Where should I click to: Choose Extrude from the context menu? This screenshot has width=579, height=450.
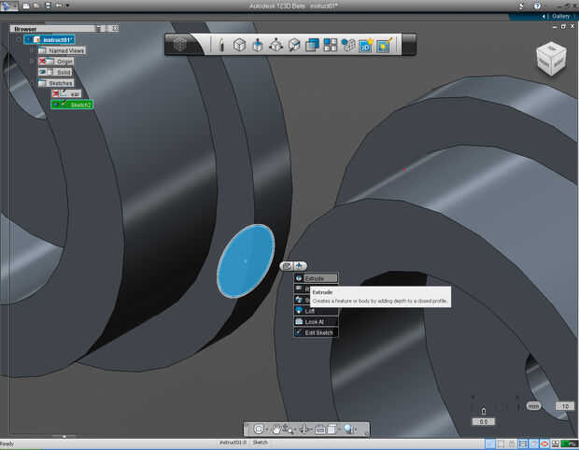pyautogui.click(x=315, y=278)
